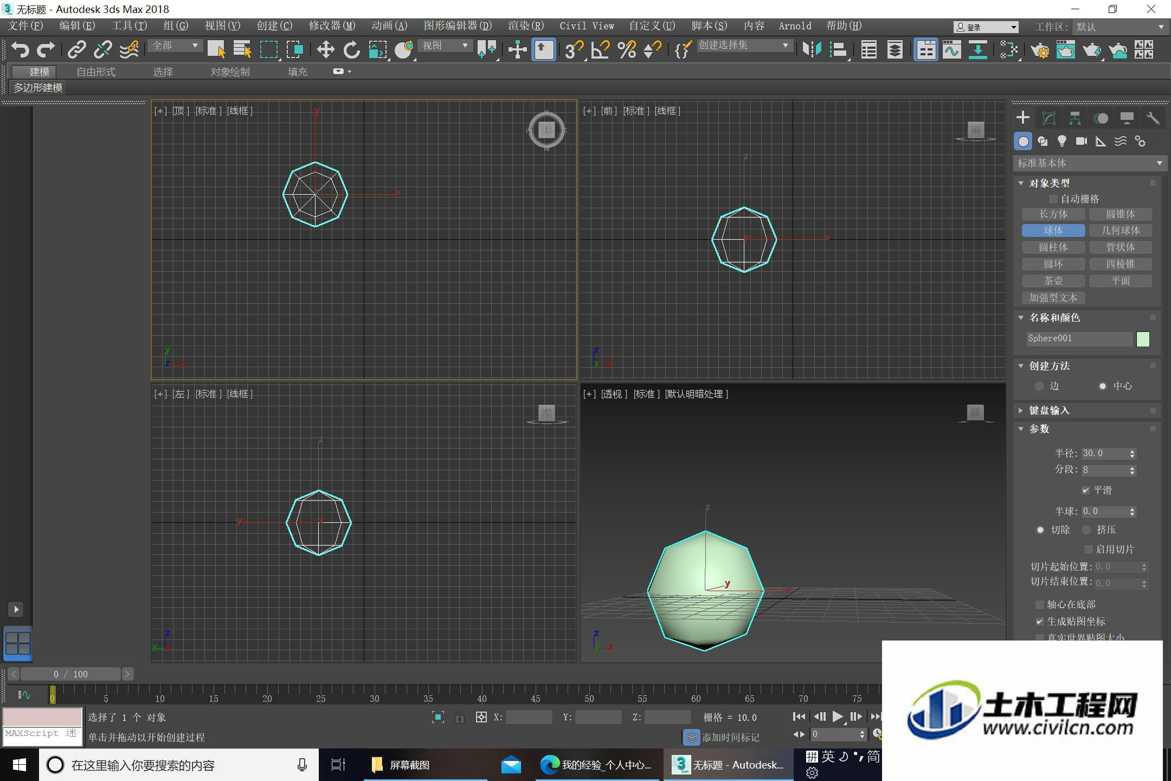This screenshot has width=1171, height=781.
Task: Open the Motion panel icon
Action: [1101, 118]
